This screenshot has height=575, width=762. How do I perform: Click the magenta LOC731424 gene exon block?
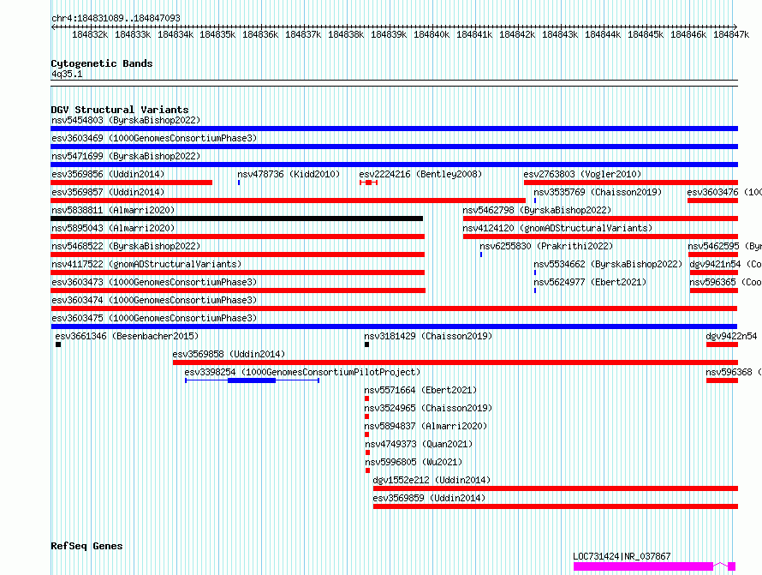point(643,566)
